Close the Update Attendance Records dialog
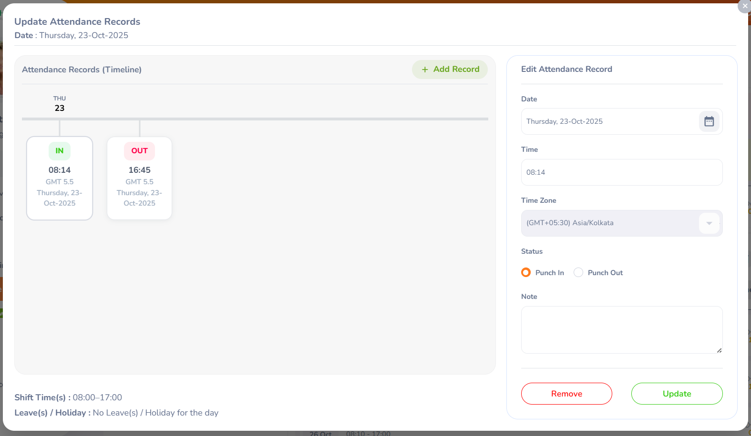 (x=744, y=6)
